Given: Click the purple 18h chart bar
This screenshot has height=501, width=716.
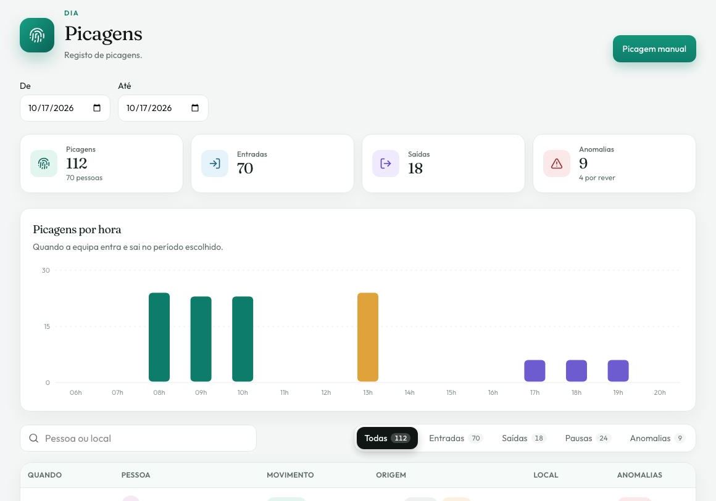Looking at the screenshot, I should click(577, 370).
